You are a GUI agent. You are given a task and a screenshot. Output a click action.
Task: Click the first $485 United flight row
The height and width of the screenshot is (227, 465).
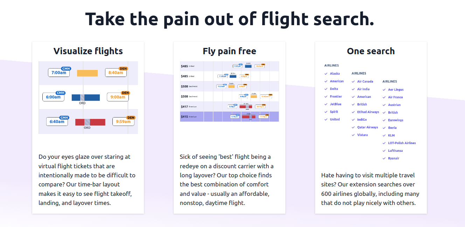point(229,66)
